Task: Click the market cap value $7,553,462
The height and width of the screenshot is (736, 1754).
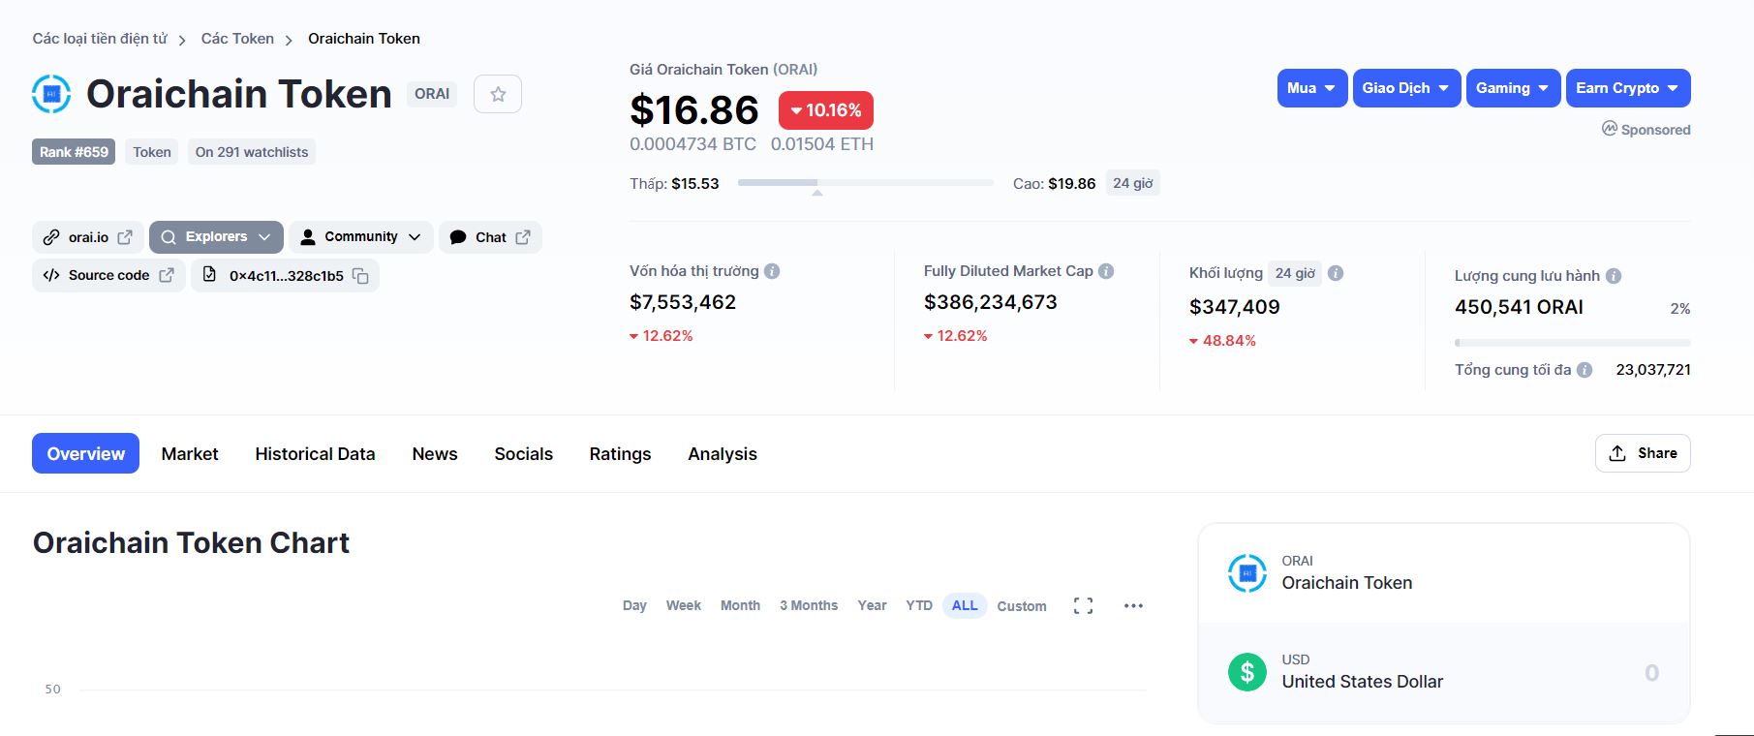Action: point(683,302)
